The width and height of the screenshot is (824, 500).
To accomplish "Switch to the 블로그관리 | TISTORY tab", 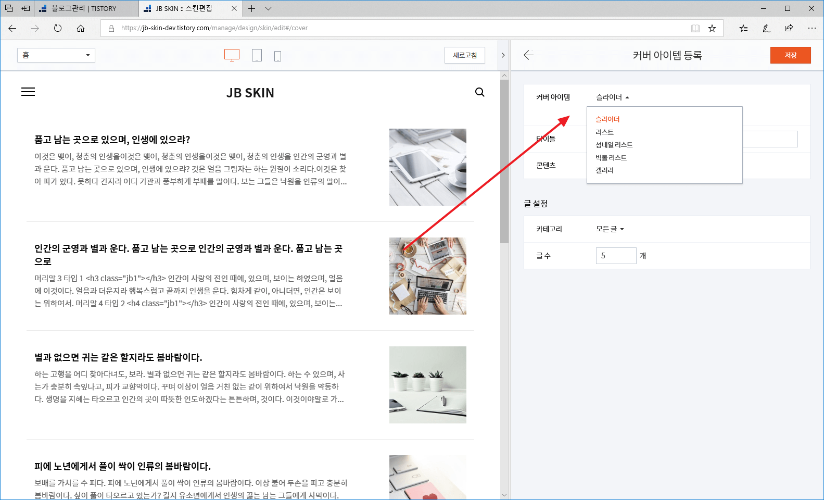I will 86,8.
